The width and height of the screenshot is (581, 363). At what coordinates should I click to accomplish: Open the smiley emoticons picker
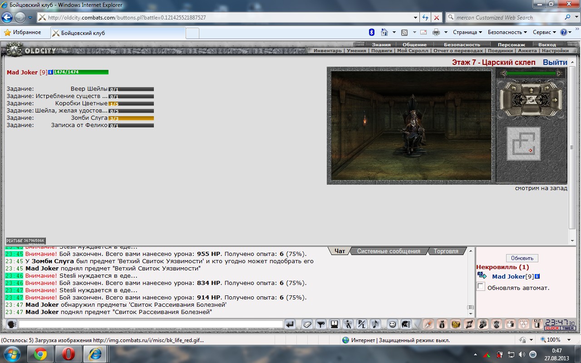click(x=393, y=324)
